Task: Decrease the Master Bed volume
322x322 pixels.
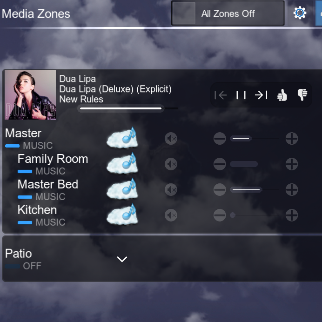Action: pos(220,189)
